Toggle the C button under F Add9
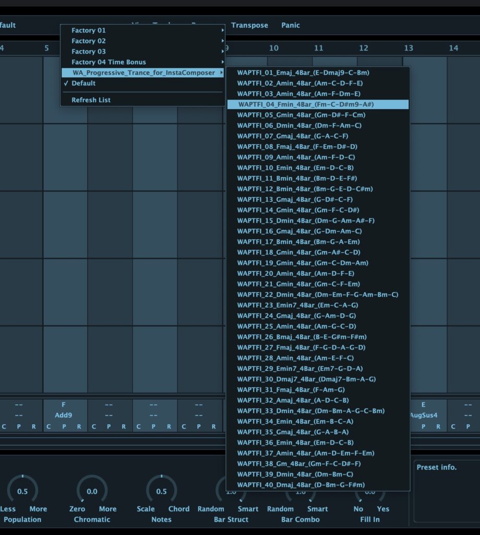The image size is (480, 535). pyautogui.click(x=49, y=426)
